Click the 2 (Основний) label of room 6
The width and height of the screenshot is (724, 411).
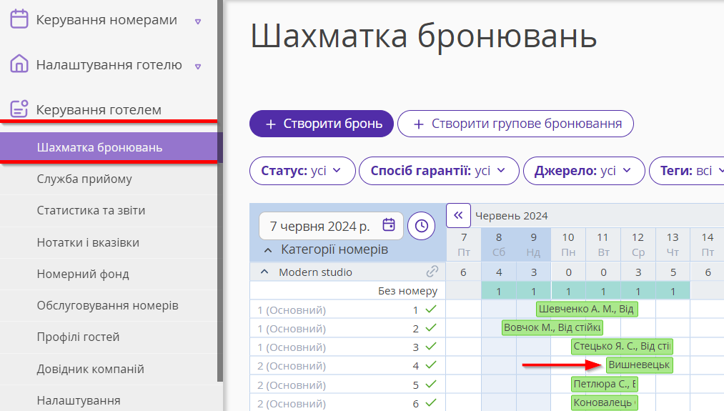coord(292,403)
